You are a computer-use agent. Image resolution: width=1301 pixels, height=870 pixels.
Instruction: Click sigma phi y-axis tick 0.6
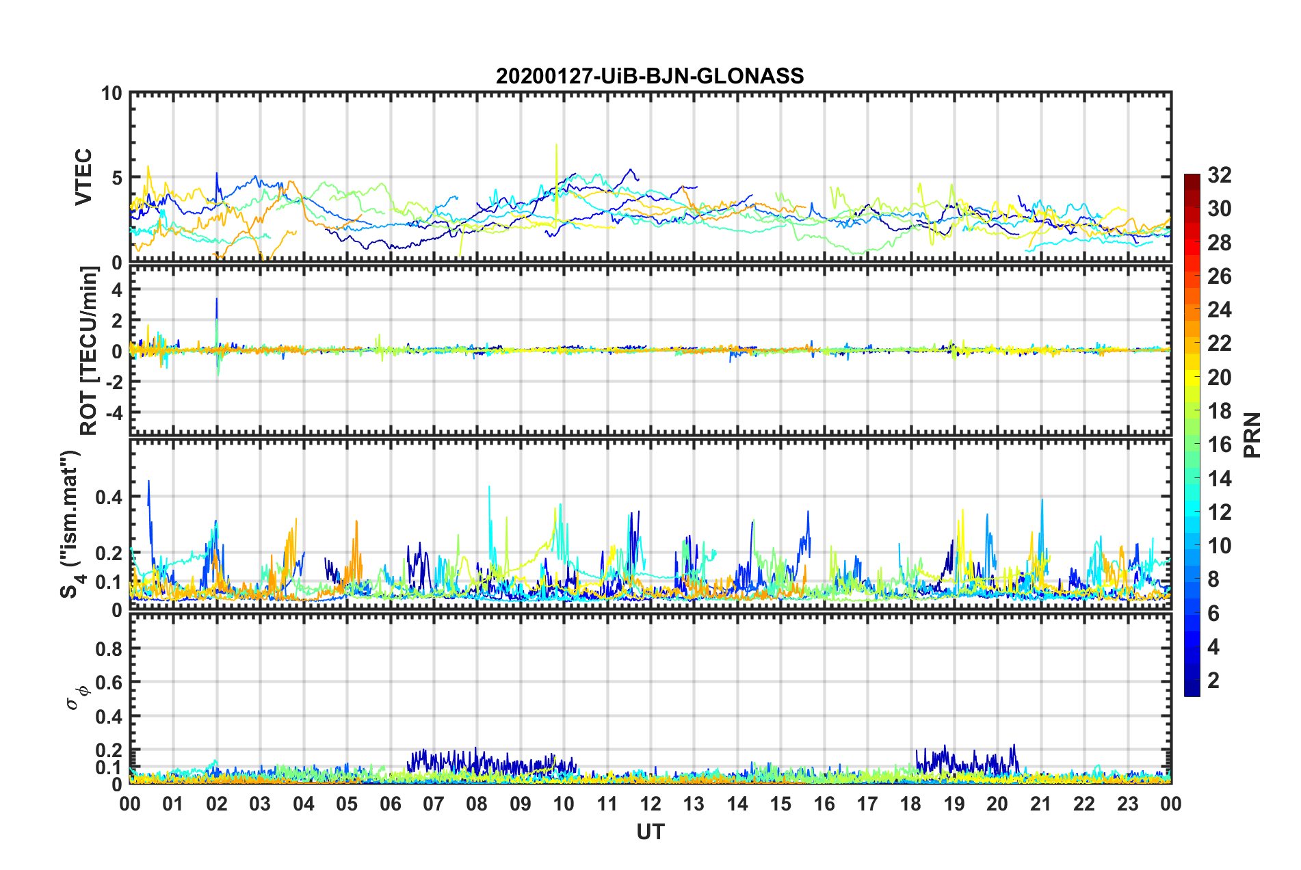109,683
